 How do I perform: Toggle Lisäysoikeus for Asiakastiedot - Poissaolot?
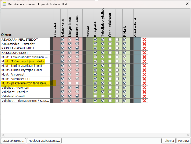(70, 44)
